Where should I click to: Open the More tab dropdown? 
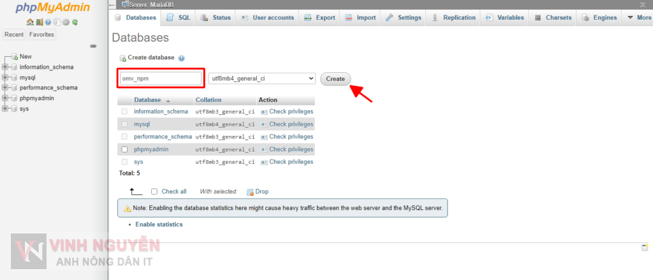[638, 17]
